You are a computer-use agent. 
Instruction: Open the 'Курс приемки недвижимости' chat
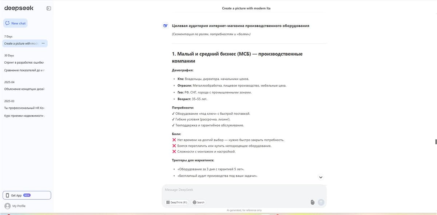click(x=24, y=116)
